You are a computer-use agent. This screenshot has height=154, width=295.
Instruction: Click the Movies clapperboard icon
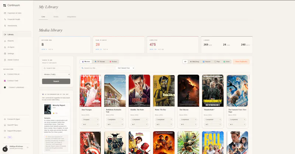[83, 61]
